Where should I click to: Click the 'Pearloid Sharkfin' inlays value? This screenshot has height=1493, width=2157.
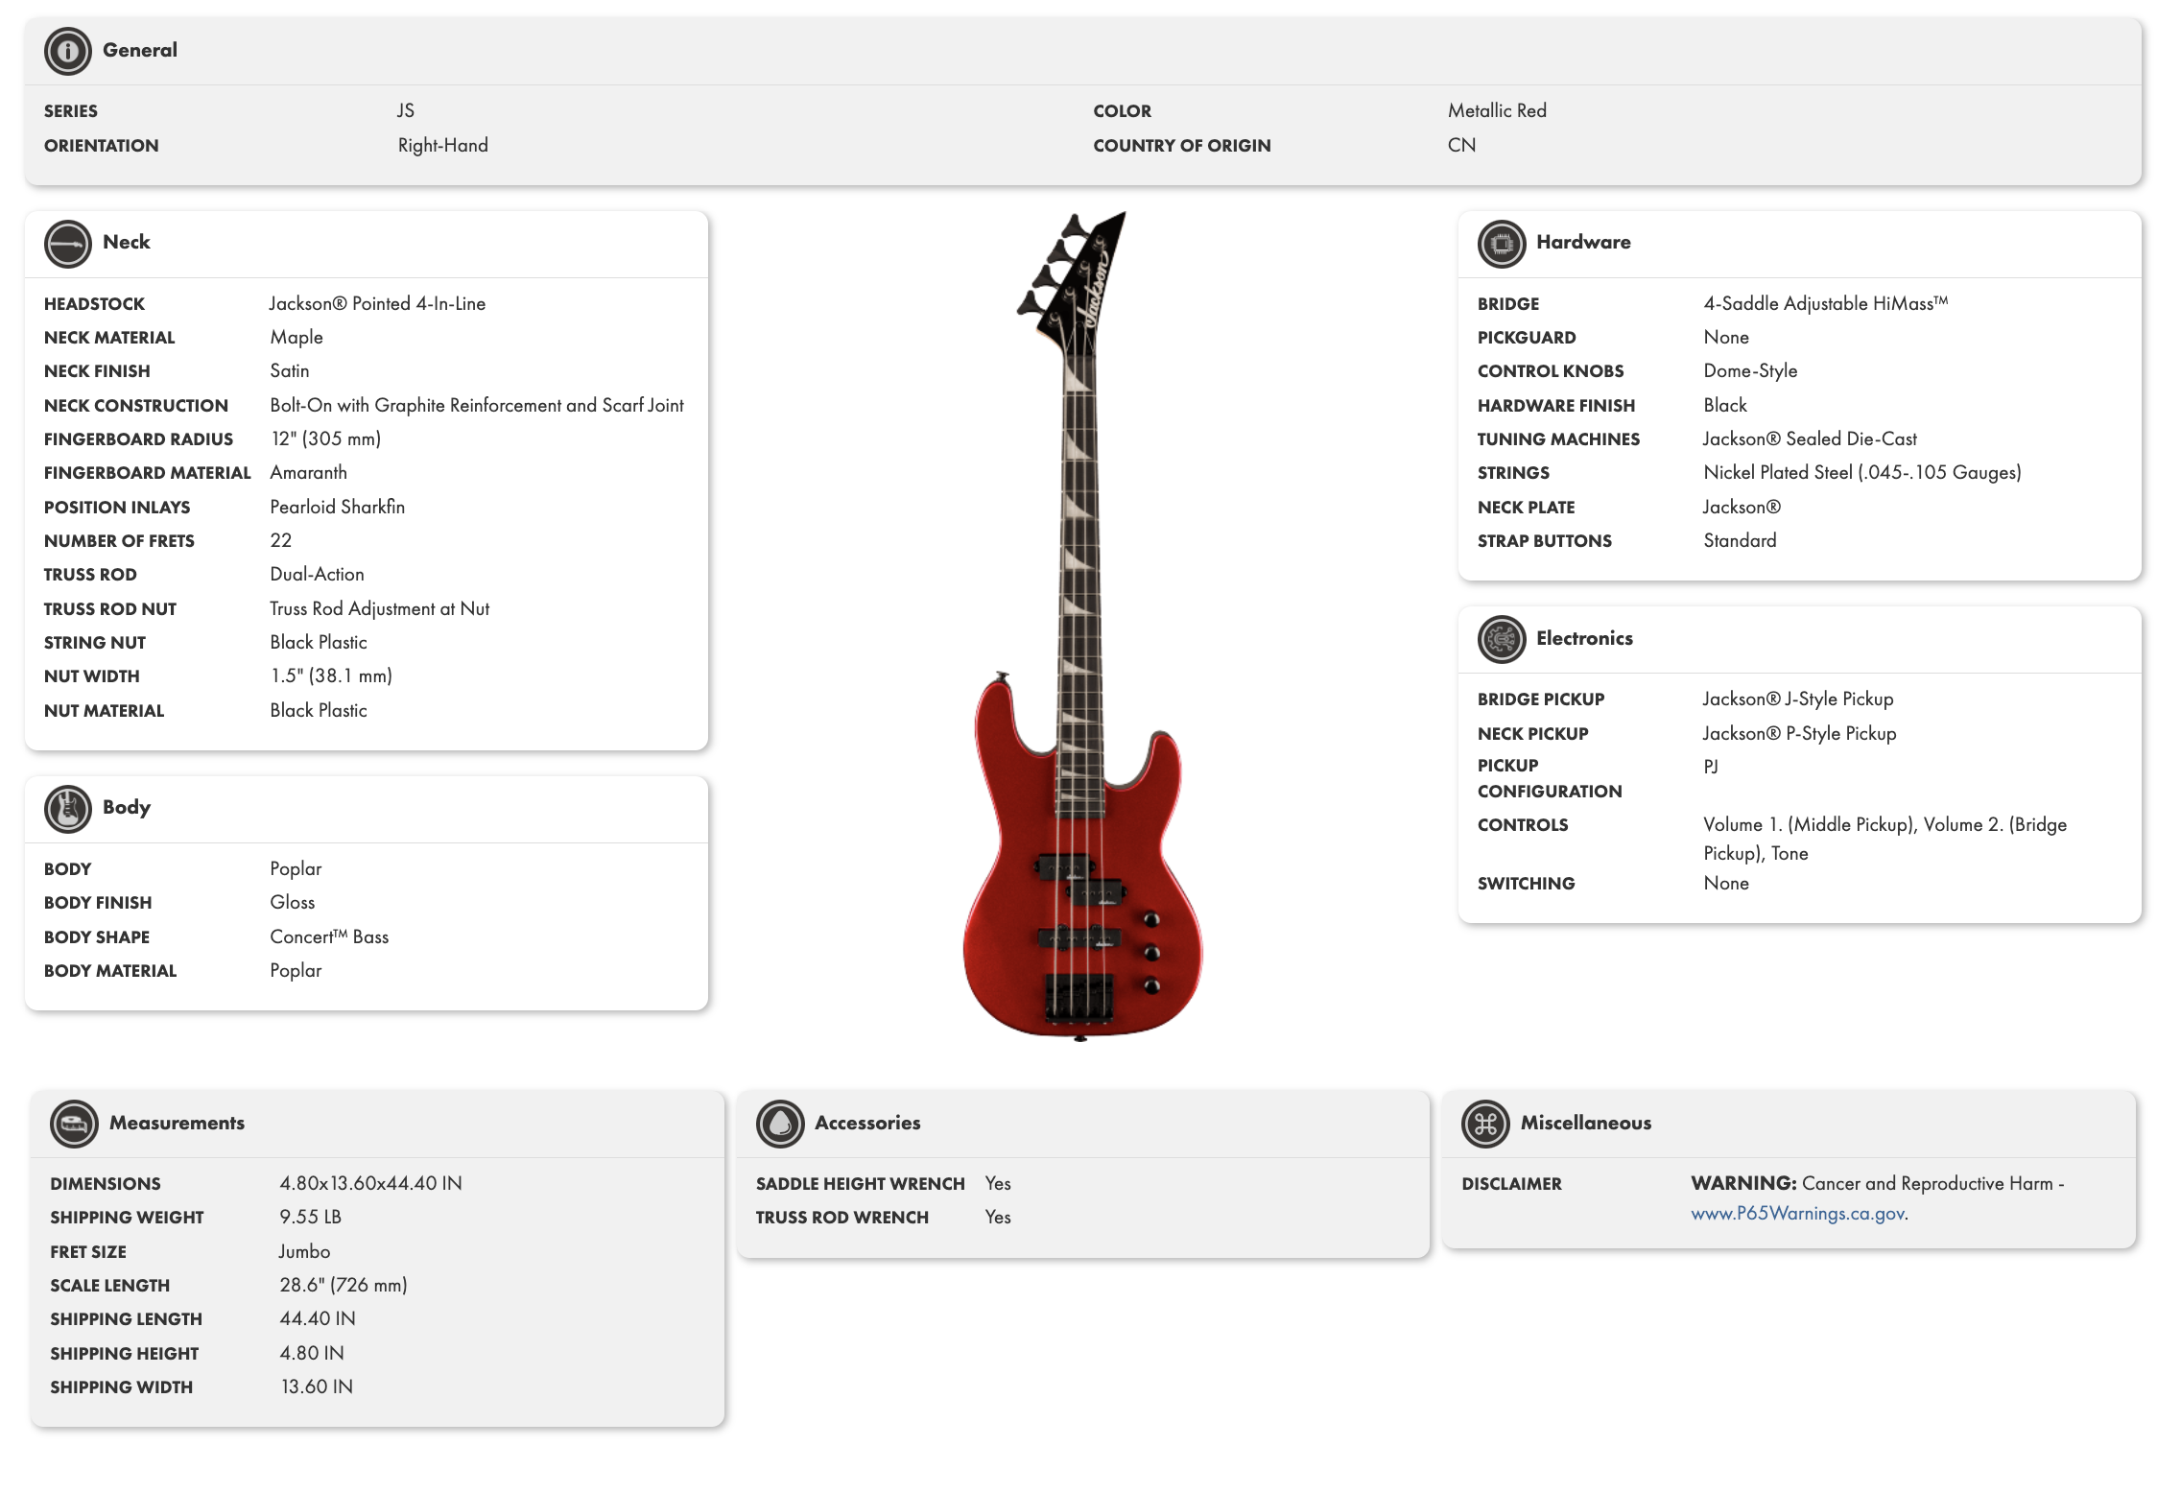point(338,507)
